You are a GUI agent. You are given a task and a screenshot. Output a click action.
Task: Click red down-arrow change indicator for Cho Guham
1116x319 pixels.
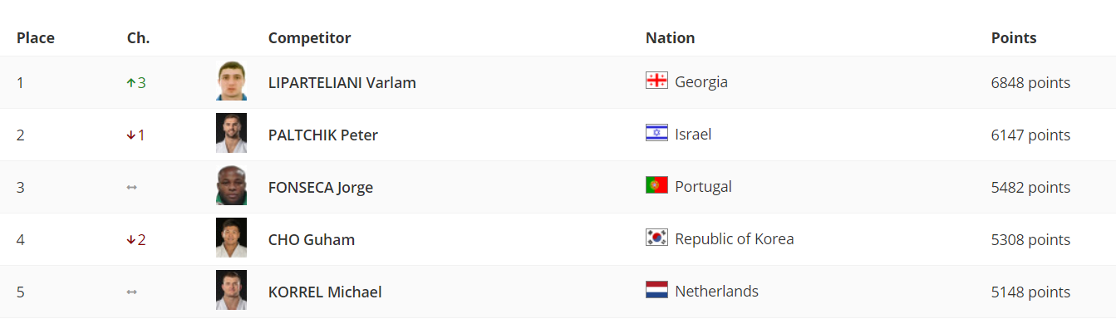click(136, 240)
